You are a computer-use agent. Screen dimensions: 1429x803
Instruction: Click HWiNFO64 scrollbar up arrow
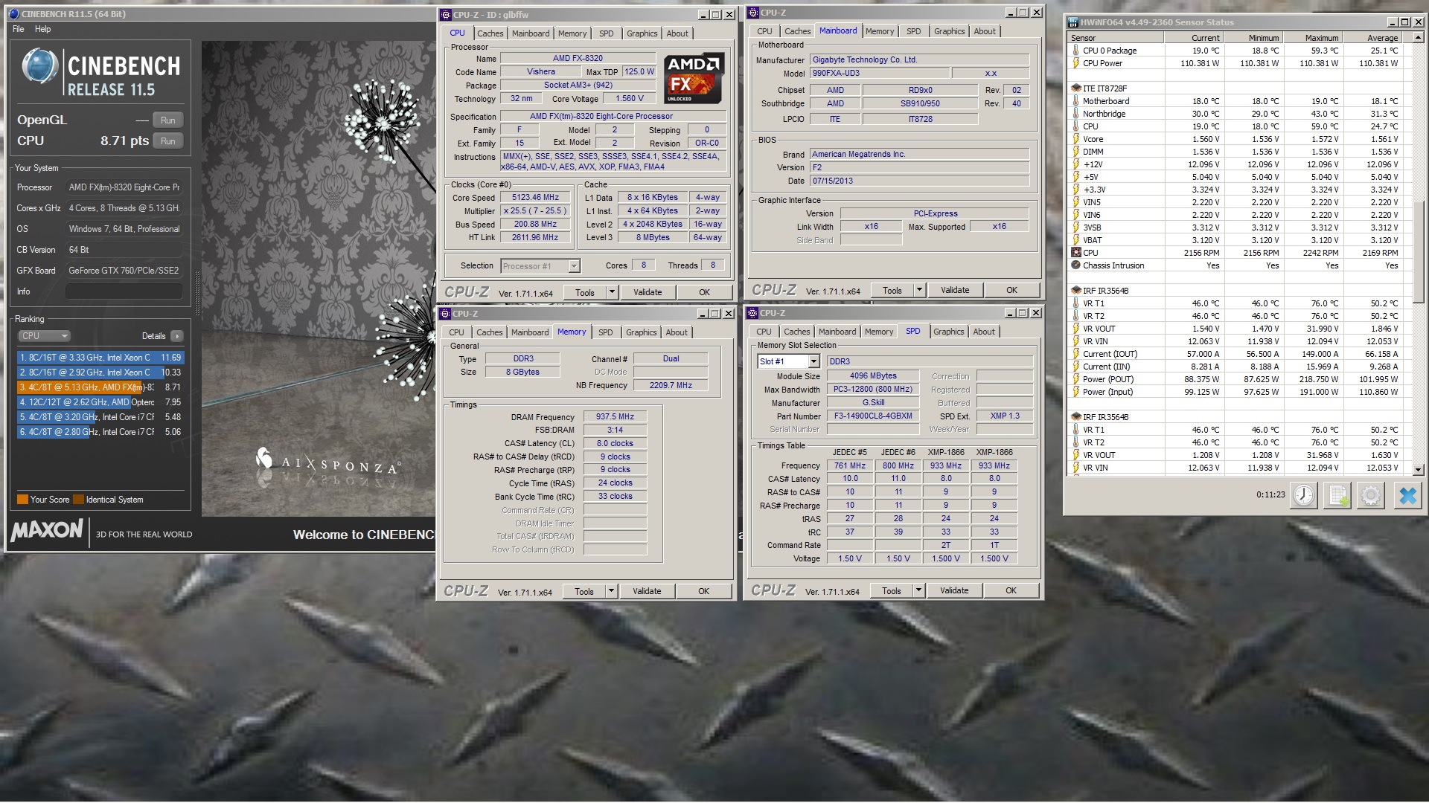[1418, 37]
